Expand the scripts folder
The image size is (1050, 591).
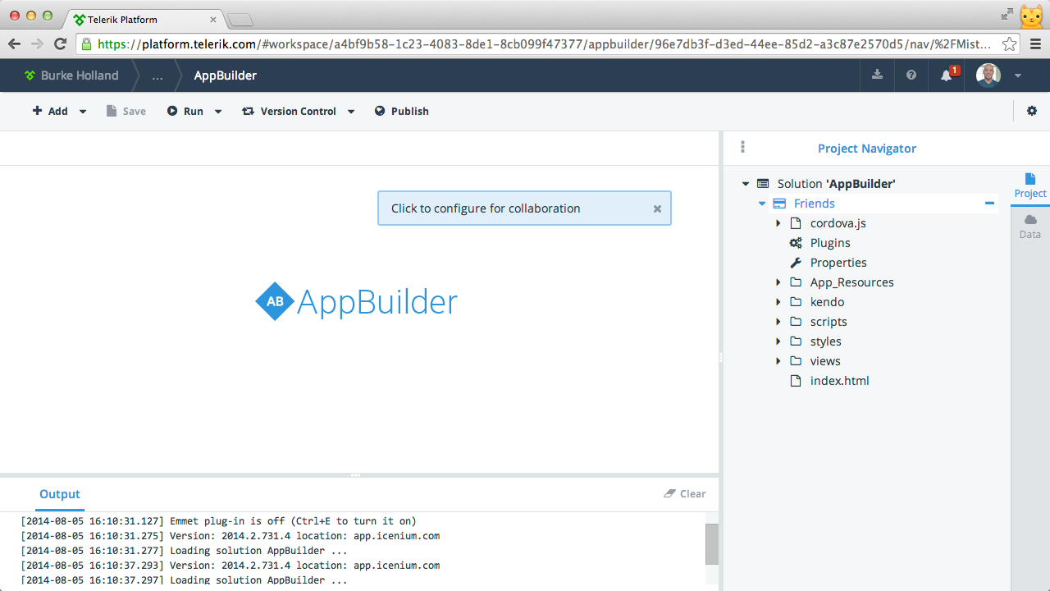tap(778, 322)
